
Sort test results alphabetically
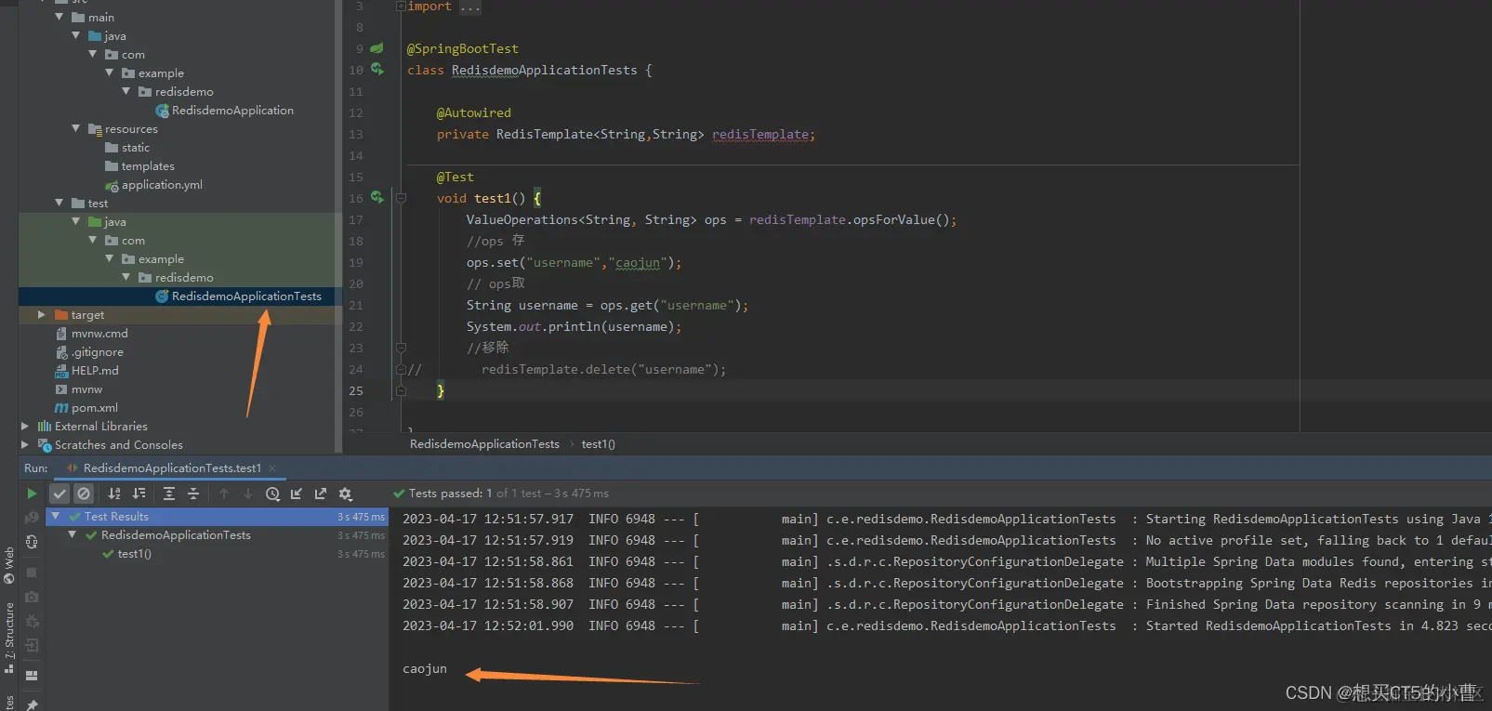pos(114,494)
